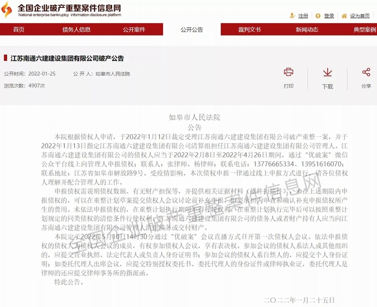Click the house icon for 设为首页
The image size is (377, 307).
coord(345,16)
